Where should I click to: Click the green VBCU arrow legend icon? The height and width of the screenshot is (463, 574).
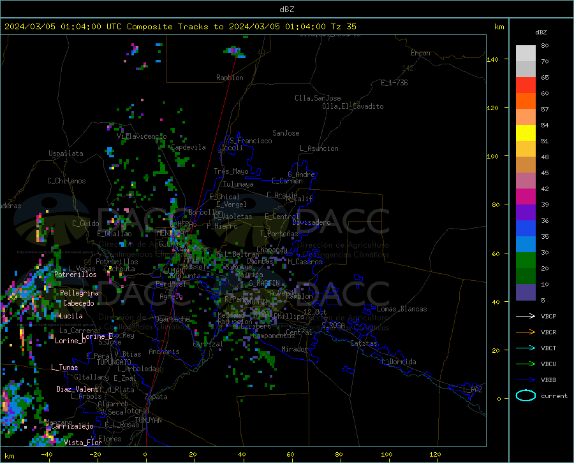tap(526, 364)
